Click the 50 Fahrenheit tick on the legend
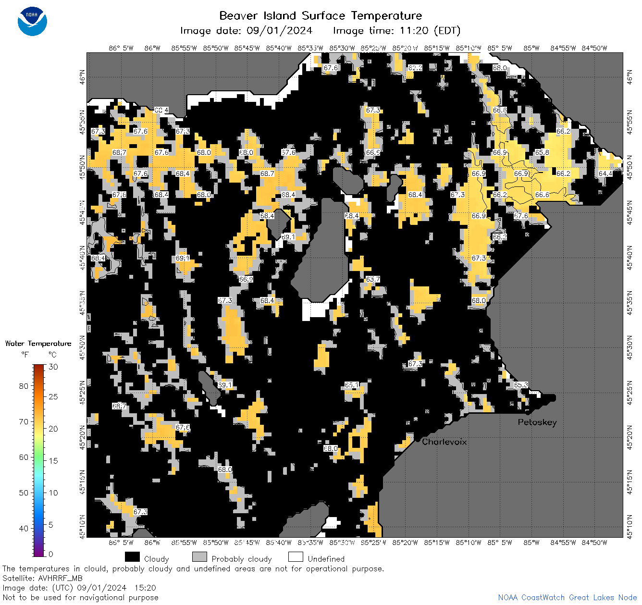 pos(24,493)
